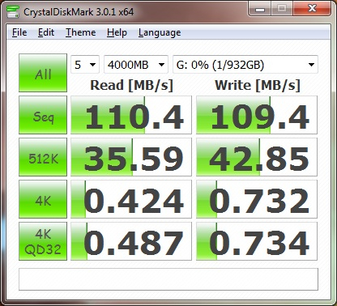Viewport: 337px width, 306px height.
Task: Run all benchmarks with All button
Action: pos(43,73)
